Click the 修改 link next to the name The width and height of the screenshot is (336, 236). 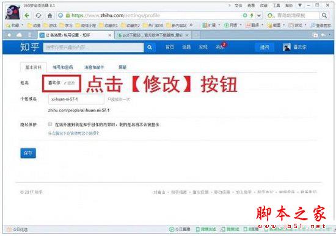tap(70, 83)
